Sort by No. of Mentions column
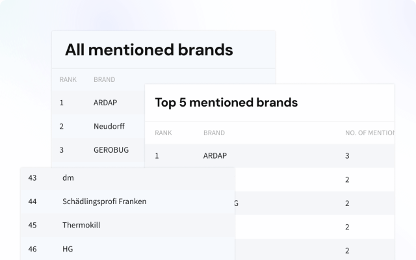The width and height of the screenshot is (416, 260). pos(369,133)
